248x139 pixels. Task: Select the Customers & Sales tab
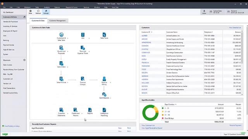[38, 20]
